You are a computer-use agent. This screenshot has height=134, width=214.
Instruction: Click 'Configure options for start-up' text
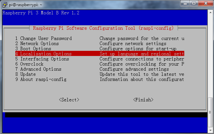pos(138,49)
